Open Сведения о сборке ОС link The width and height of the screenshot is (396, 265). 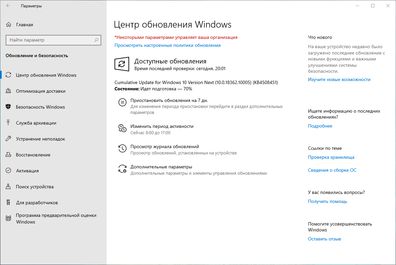tap(332, 170)
